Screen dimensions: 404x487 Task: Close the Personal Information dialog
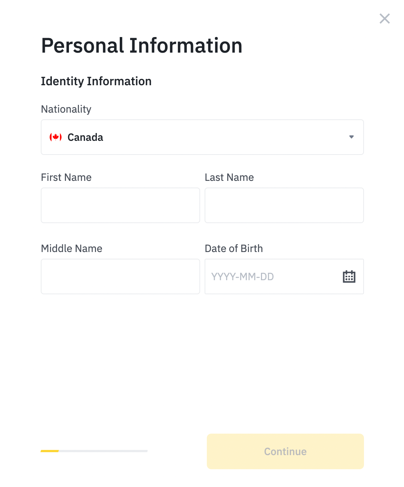(384, 19)
